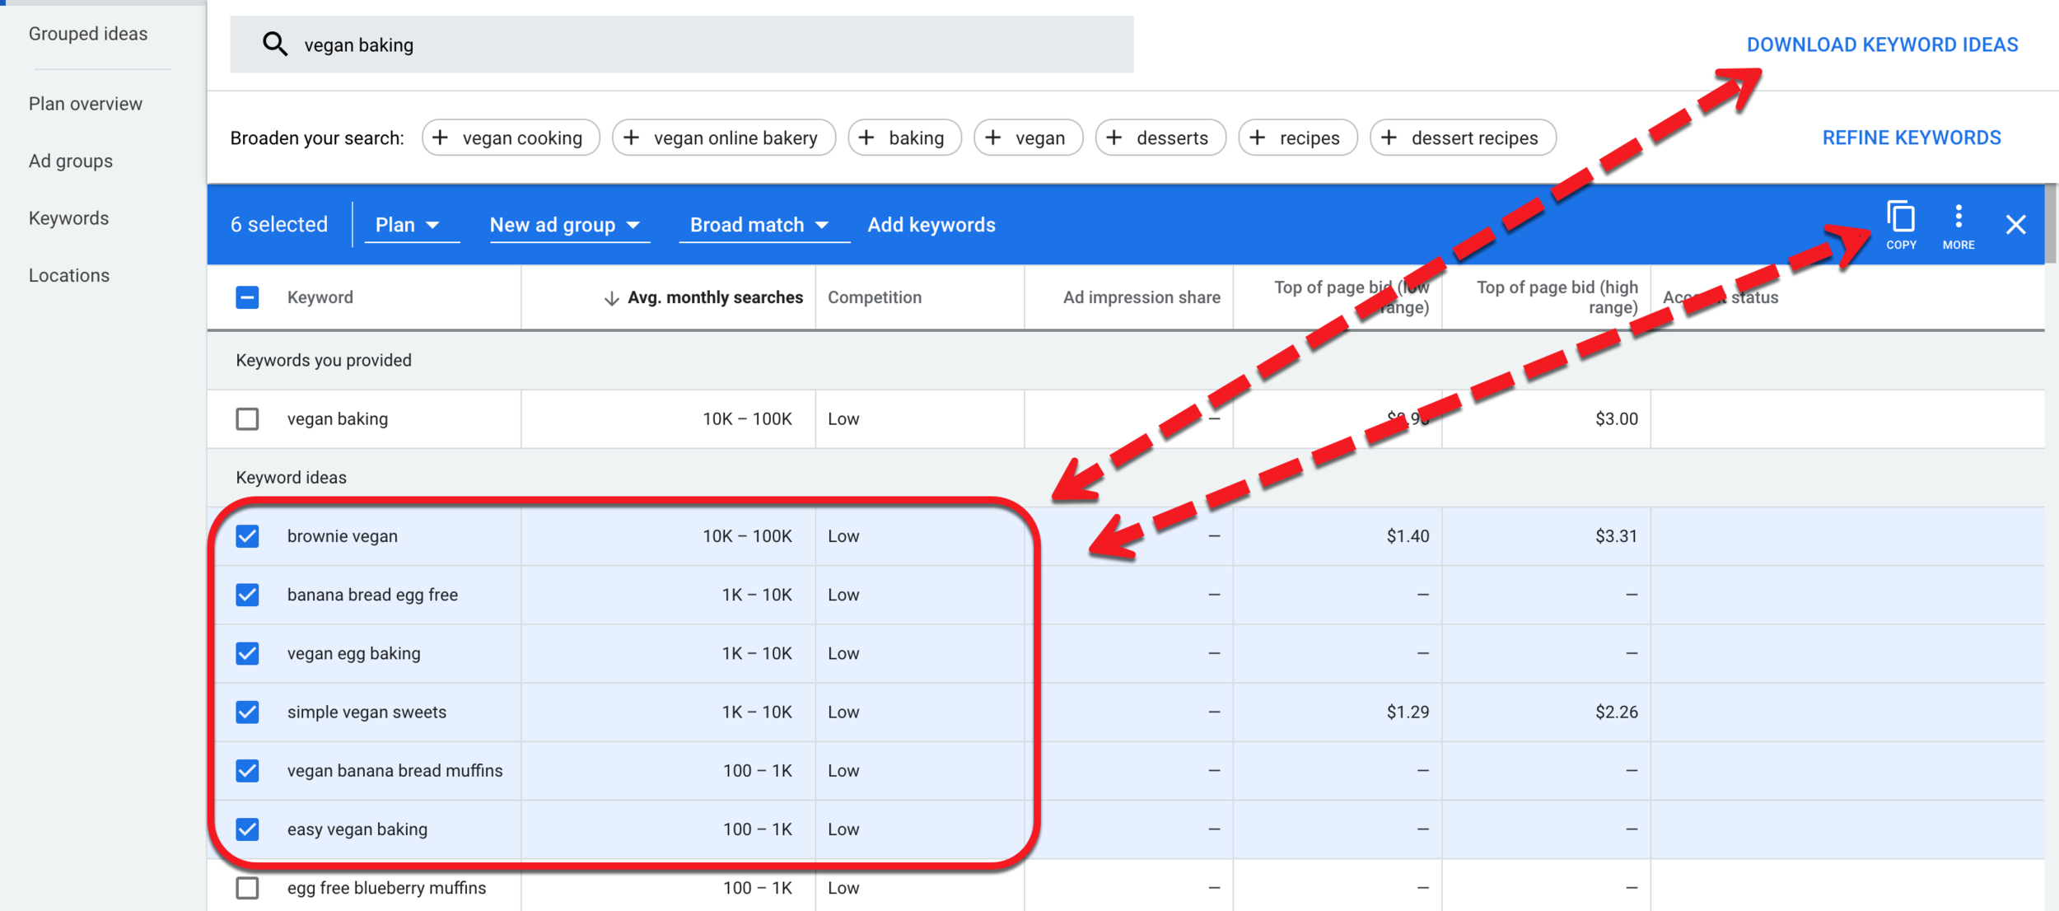Open Ad groups in sidebar
Screen dimensions: 2059x911
(x=71, y=161)
